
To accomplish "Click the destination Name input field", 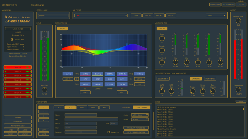I will (x=80, y=115).
